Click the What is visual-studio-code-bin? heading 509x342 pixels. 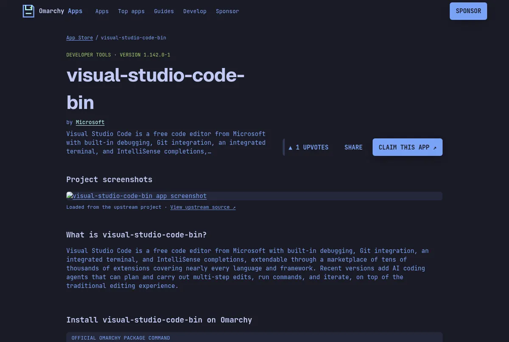137,235
